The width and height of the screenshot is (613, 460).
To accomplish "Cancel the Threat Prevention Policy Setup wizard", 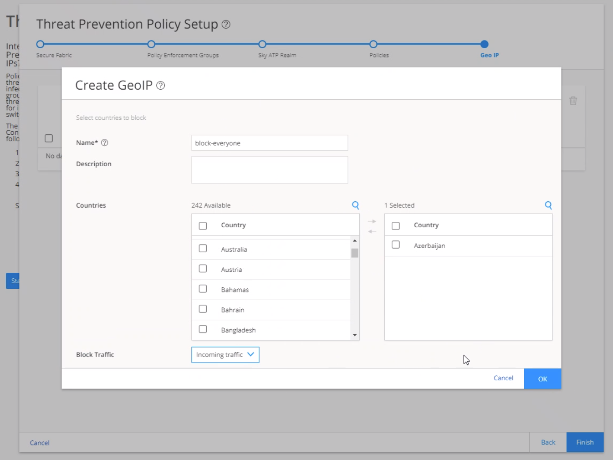I will tap(40, 443).
